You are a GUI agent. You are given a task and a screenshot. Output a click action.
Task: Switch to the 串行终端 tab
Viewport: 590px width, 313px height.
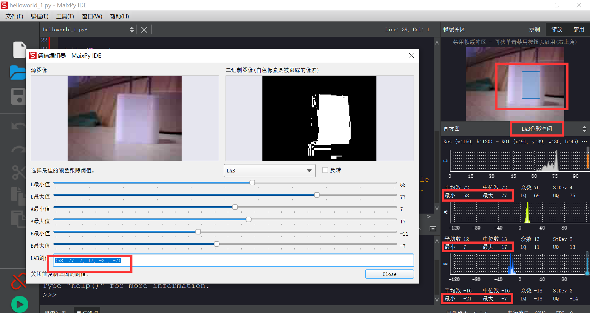[x=87, y=311]
